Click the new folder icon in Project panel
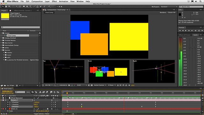The image size is (204, 115). click(5, 86)
